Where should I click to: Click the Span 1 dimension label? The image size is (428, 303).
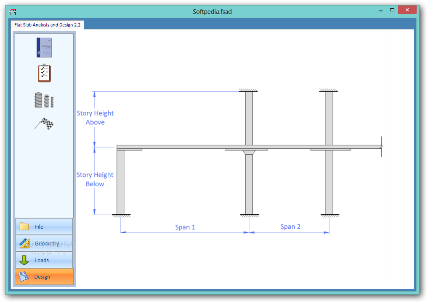[185, 227]
